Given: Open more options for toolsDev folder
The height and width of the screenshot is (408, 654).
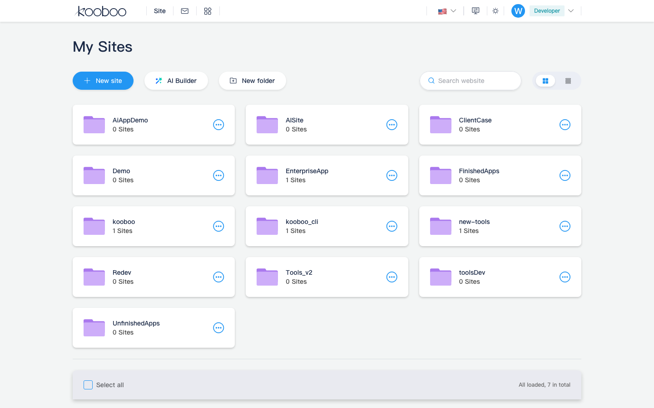Looking at the screenshot, I should (565, 277).
